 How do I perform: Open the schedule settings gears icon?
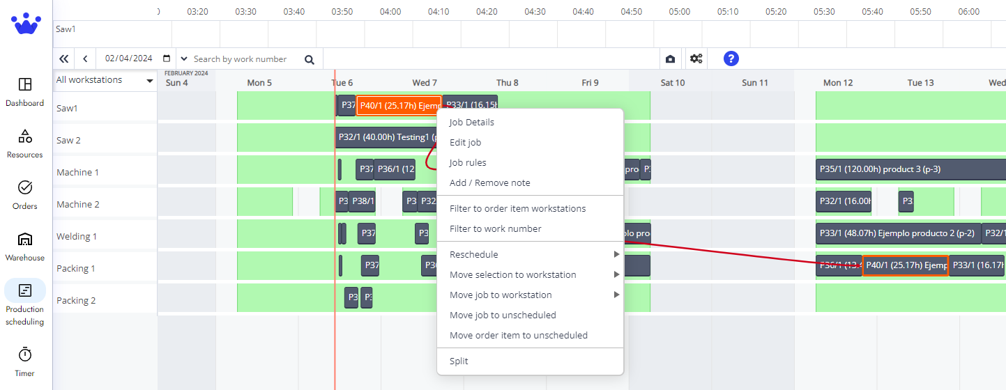(696, 58)
